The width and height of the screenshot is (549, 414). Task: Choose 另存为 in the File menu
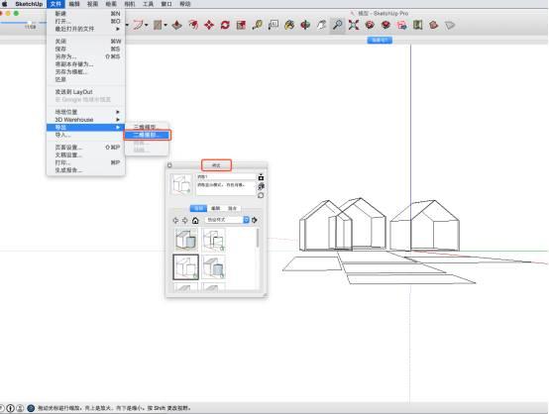pos(87,56)
